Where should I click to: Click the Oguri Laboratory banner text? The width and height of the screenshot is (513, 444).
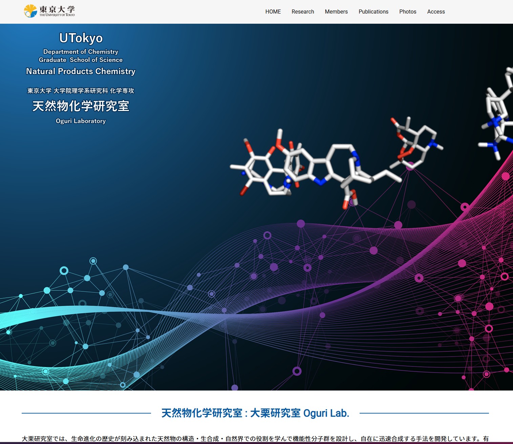point(81,121)
